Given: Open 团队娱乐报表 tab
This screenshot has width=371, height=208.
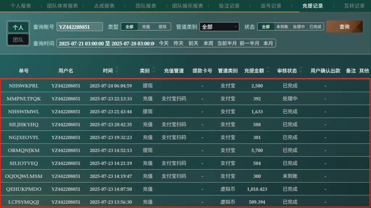Looking at the screenshot, I should tap(187, 6).
